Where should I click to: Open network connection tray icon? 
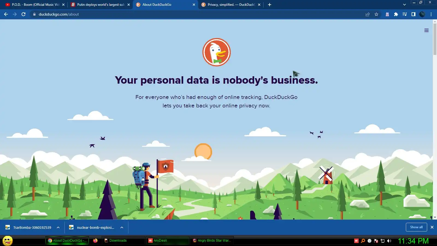[x=383, y=241]
